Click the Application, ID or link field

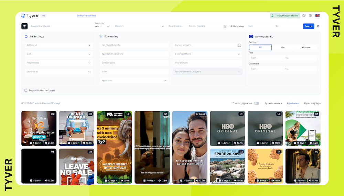tap(134, 54)
